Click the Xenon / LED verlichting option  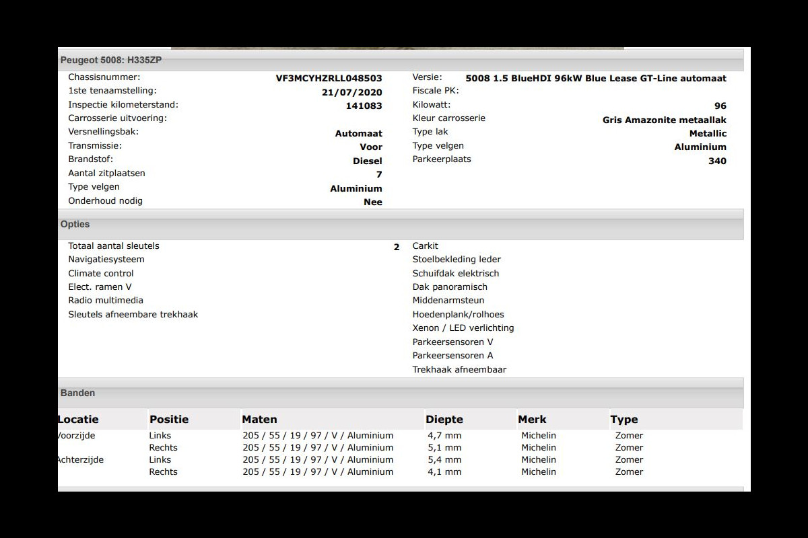click(463, 328)
